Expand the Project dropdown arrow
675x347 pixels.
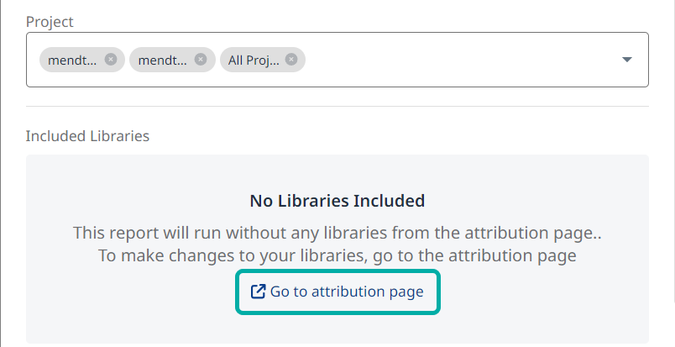[x=626, y=60]
